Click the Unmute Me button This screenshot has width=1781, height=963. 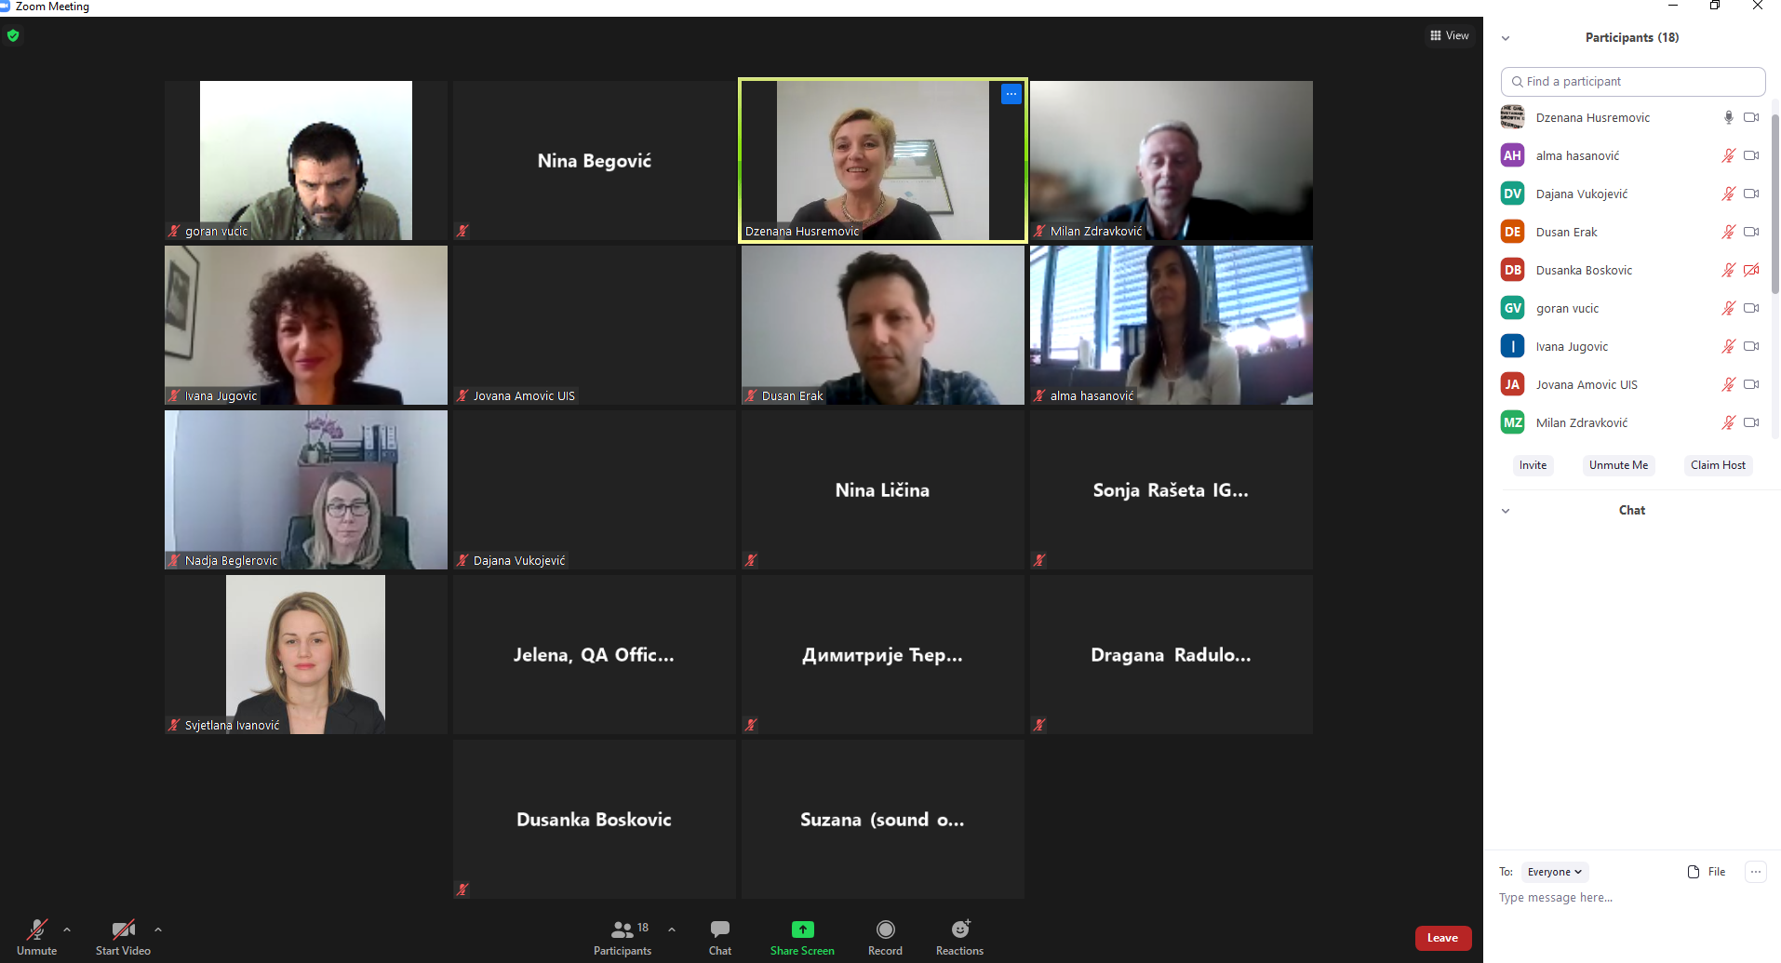(1618, 465)
